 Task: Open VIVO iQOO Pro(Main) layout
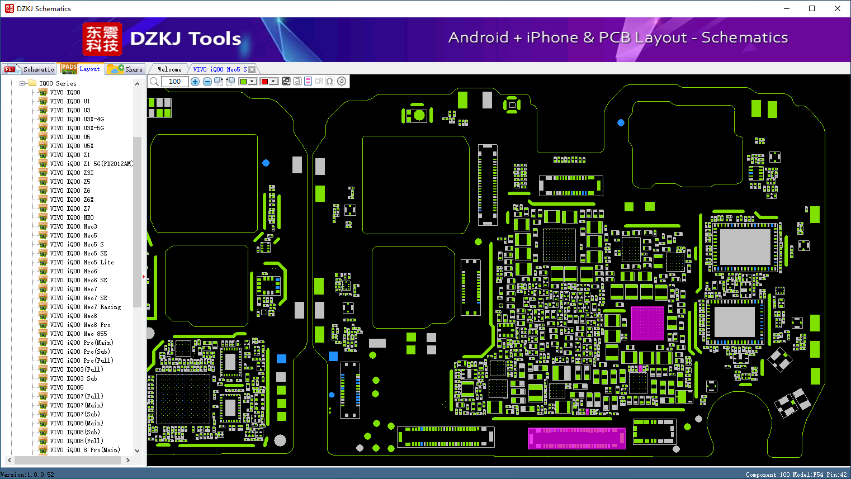(x=82, y=343)
